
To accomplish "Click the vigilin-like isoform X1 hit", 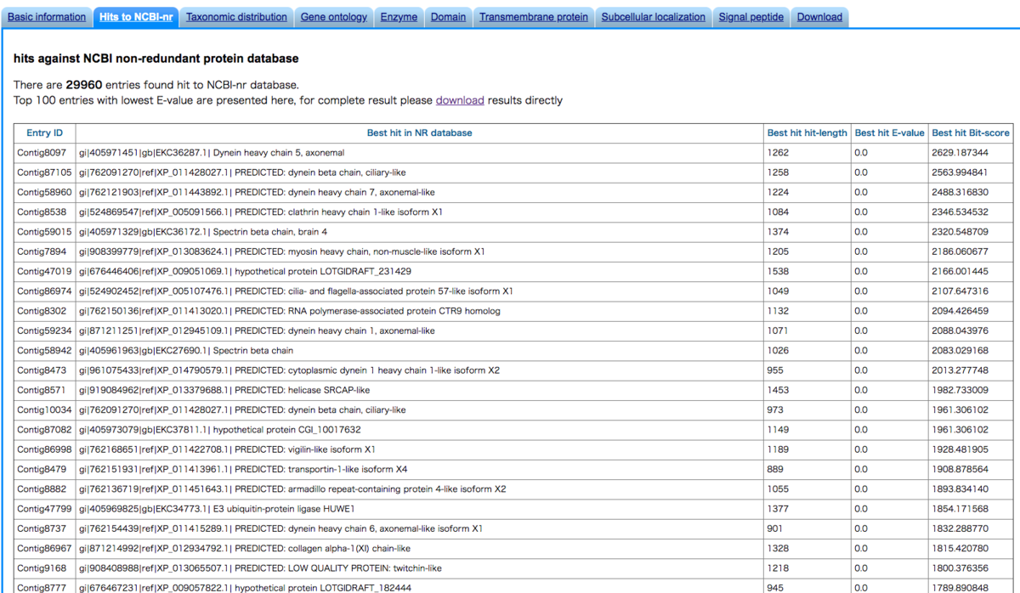I will [227, 449].
